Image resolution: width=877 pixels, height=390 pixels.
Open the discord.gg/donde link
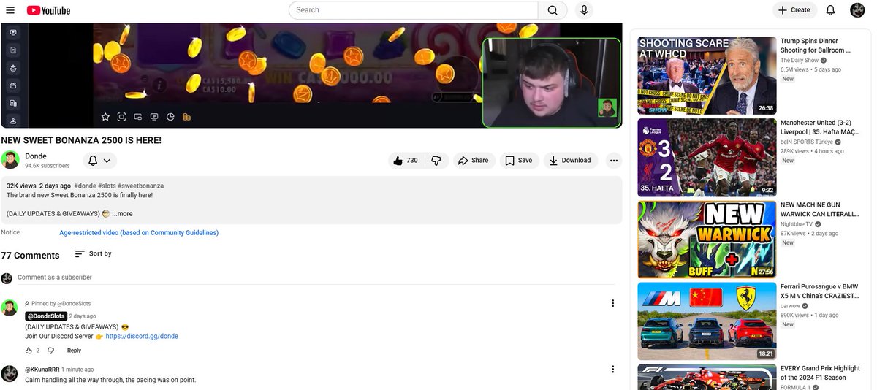pyautogui.click(x=142, y=337)
